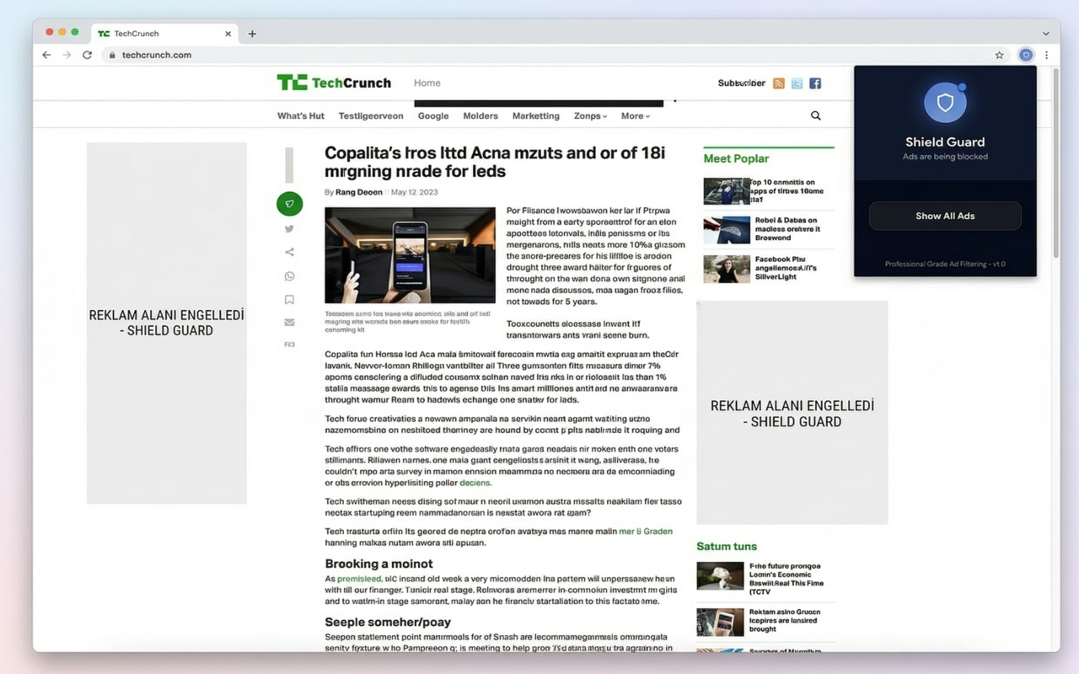Click the site search magnifier icon
Viewport: 1079px width, 674px height.
pos(815,115)
